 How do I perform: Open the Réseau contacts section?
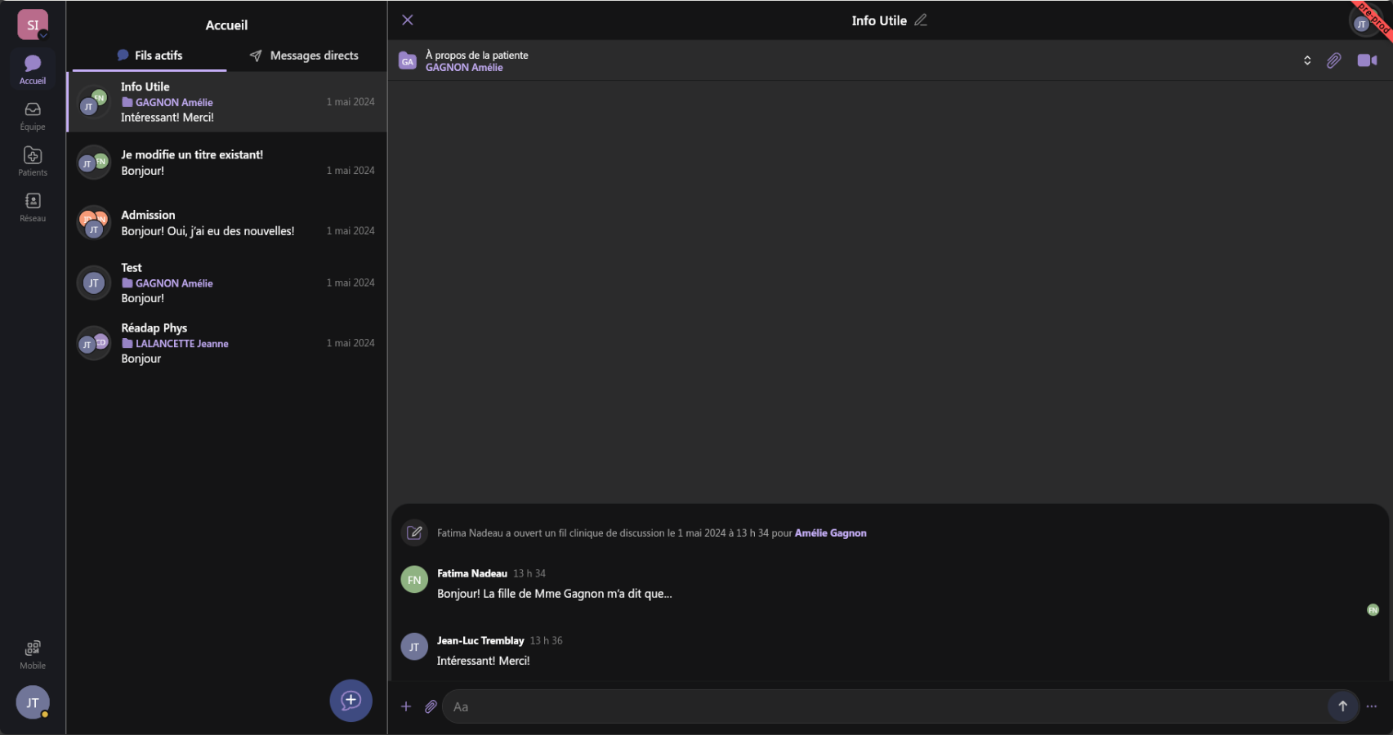(33, 207)
